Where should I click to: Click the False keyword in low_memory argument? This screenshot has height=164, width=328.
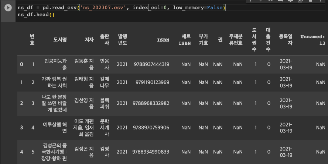tap(215, 8)
